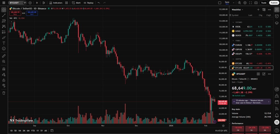Image resolution: width=280 pixels, height=134 pixels.
Task: Click the red SELL price button
Action: 15,13
